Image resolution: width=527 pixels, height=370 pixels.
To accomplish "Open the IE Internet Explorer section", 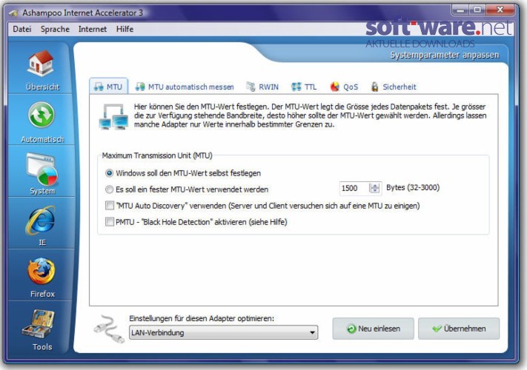I will coord(41,225).
